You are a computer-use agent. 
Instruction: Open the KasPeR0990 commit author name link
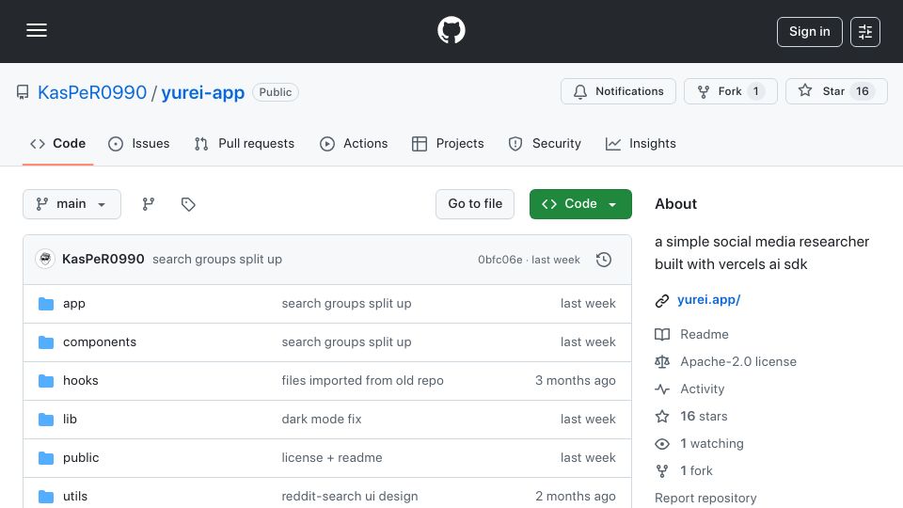click(x=103, y=260)
